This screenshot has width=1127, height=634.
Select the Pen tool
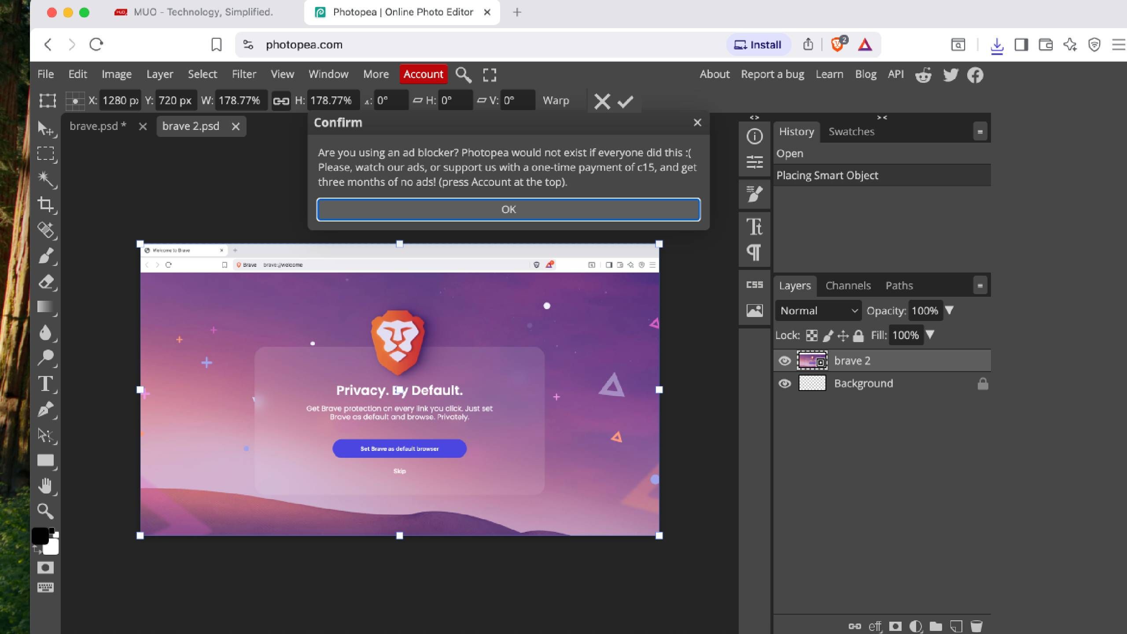point(45,409)
